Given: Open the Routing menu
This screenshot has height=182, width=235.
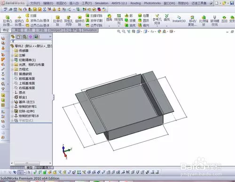Looking at the screenshot, I should point(135,3).
